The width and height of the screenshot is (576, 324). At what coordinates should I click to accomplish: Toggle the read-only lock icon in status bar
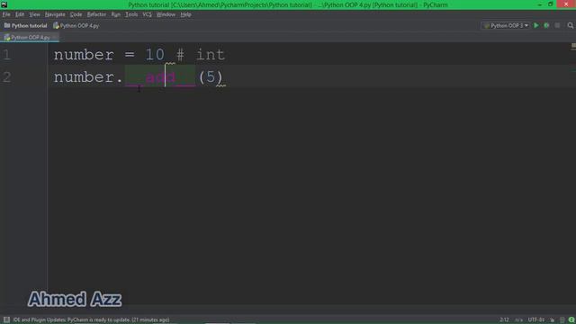pyautogui.click(x=552, y=320)
